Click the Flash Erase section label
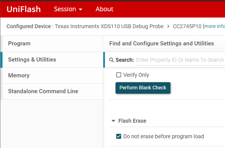Image resolution: width=225 pixels, height=148 pixels. pos(132,121)
